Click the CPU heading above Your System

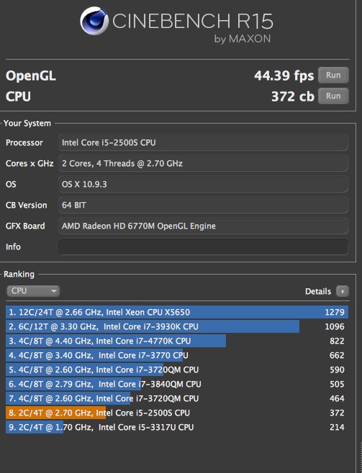pos(18,96)
